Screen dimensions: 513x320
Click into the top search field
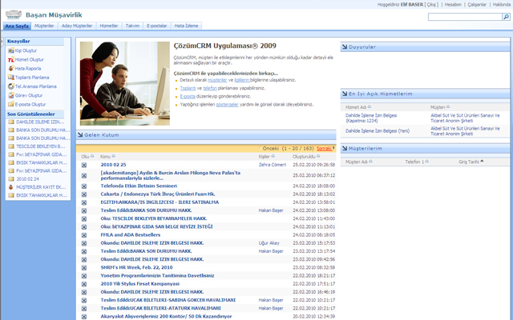[465, 17]
